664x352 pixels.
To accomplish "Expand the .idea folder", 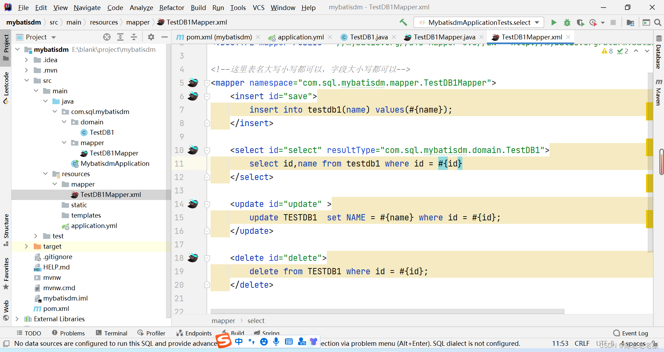I will (26, 60).
